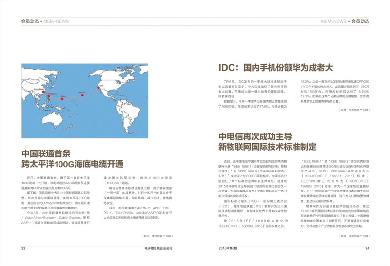Click paragraph starting '目前，中国联通将在APCN-2'

tap(138, 213)
